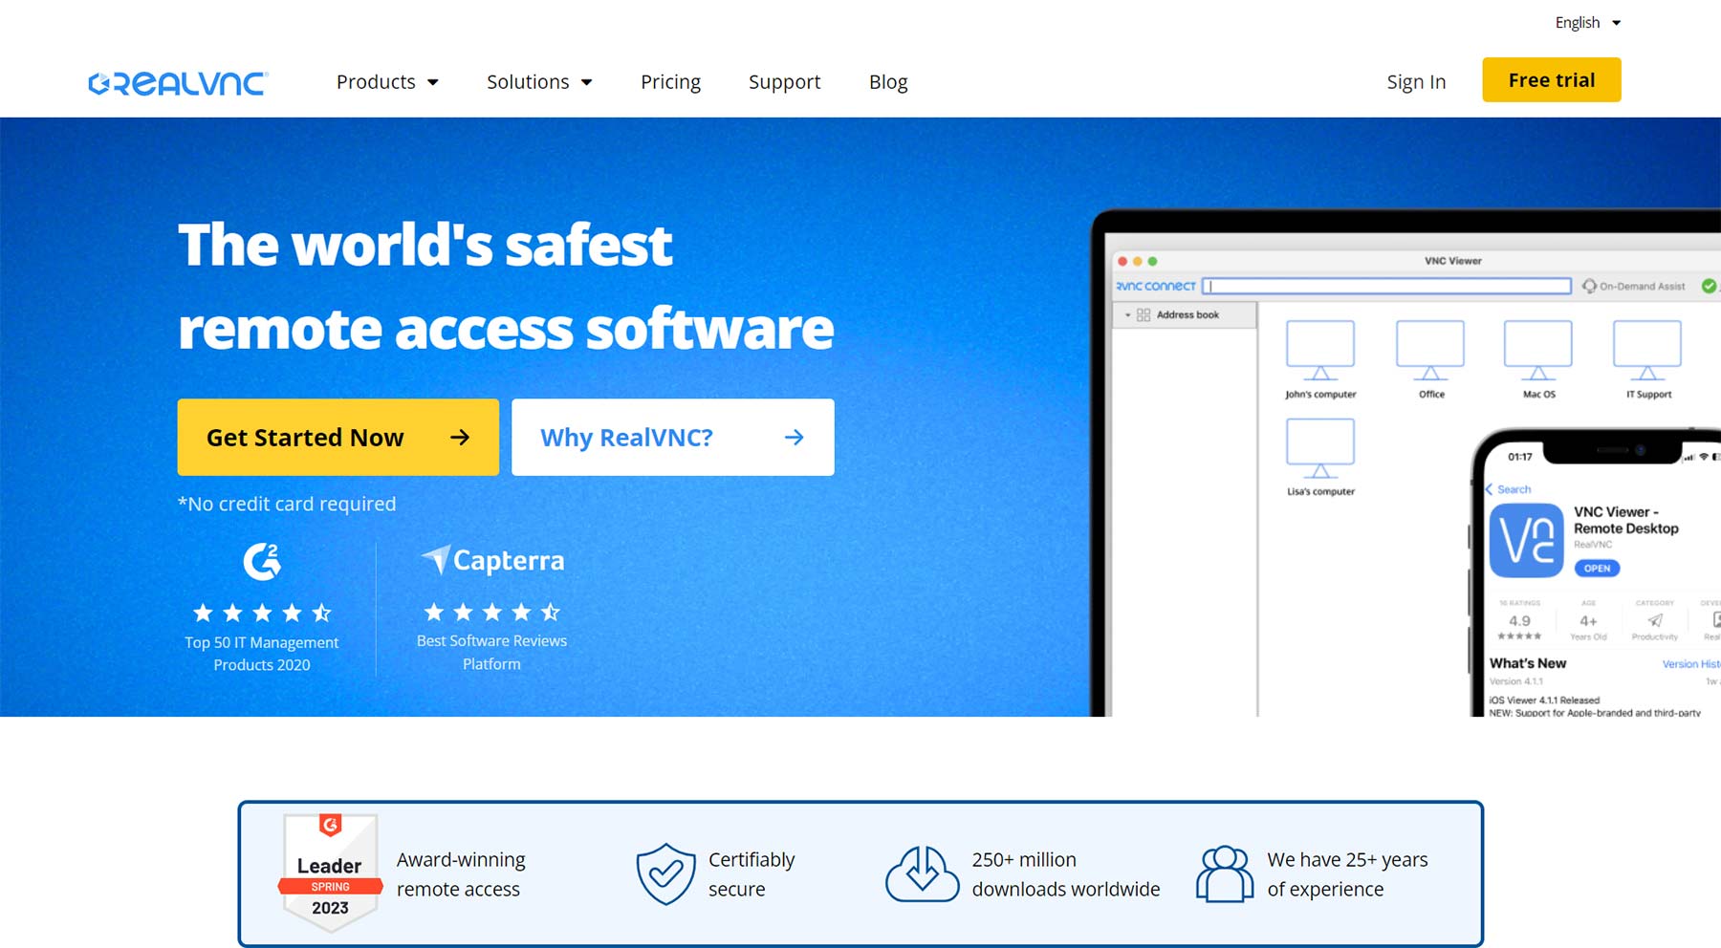This screenshot has height=948, width=1721.
Task: Click the shield checkmark secure icon
Action: pyautogui.click(x=665, y=873)
